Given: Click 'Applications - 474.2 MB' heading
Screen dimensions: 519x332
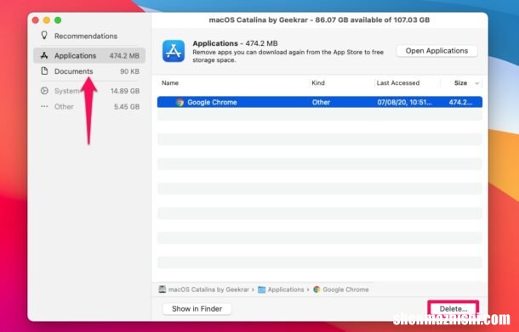Looking at the screenshot, I should pyautogui.click(x=235, y=43).
